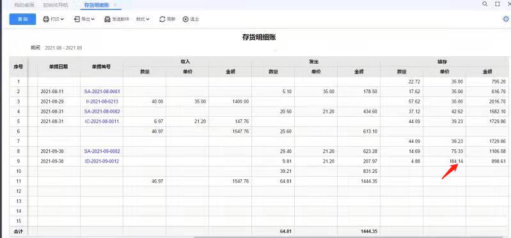This screenshot has width=511, height=238.
Task: Expand the 打印 dropdown arrow
Action: point(62,19)
